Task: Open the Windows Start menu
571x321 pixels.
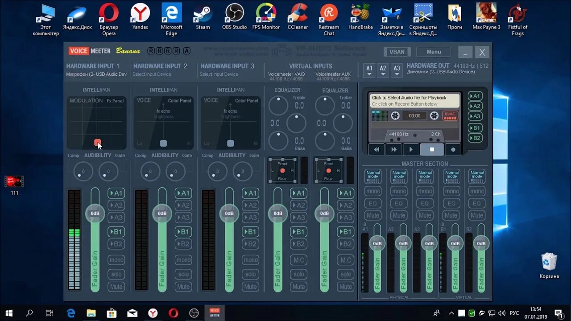Action: pos(9,313)
